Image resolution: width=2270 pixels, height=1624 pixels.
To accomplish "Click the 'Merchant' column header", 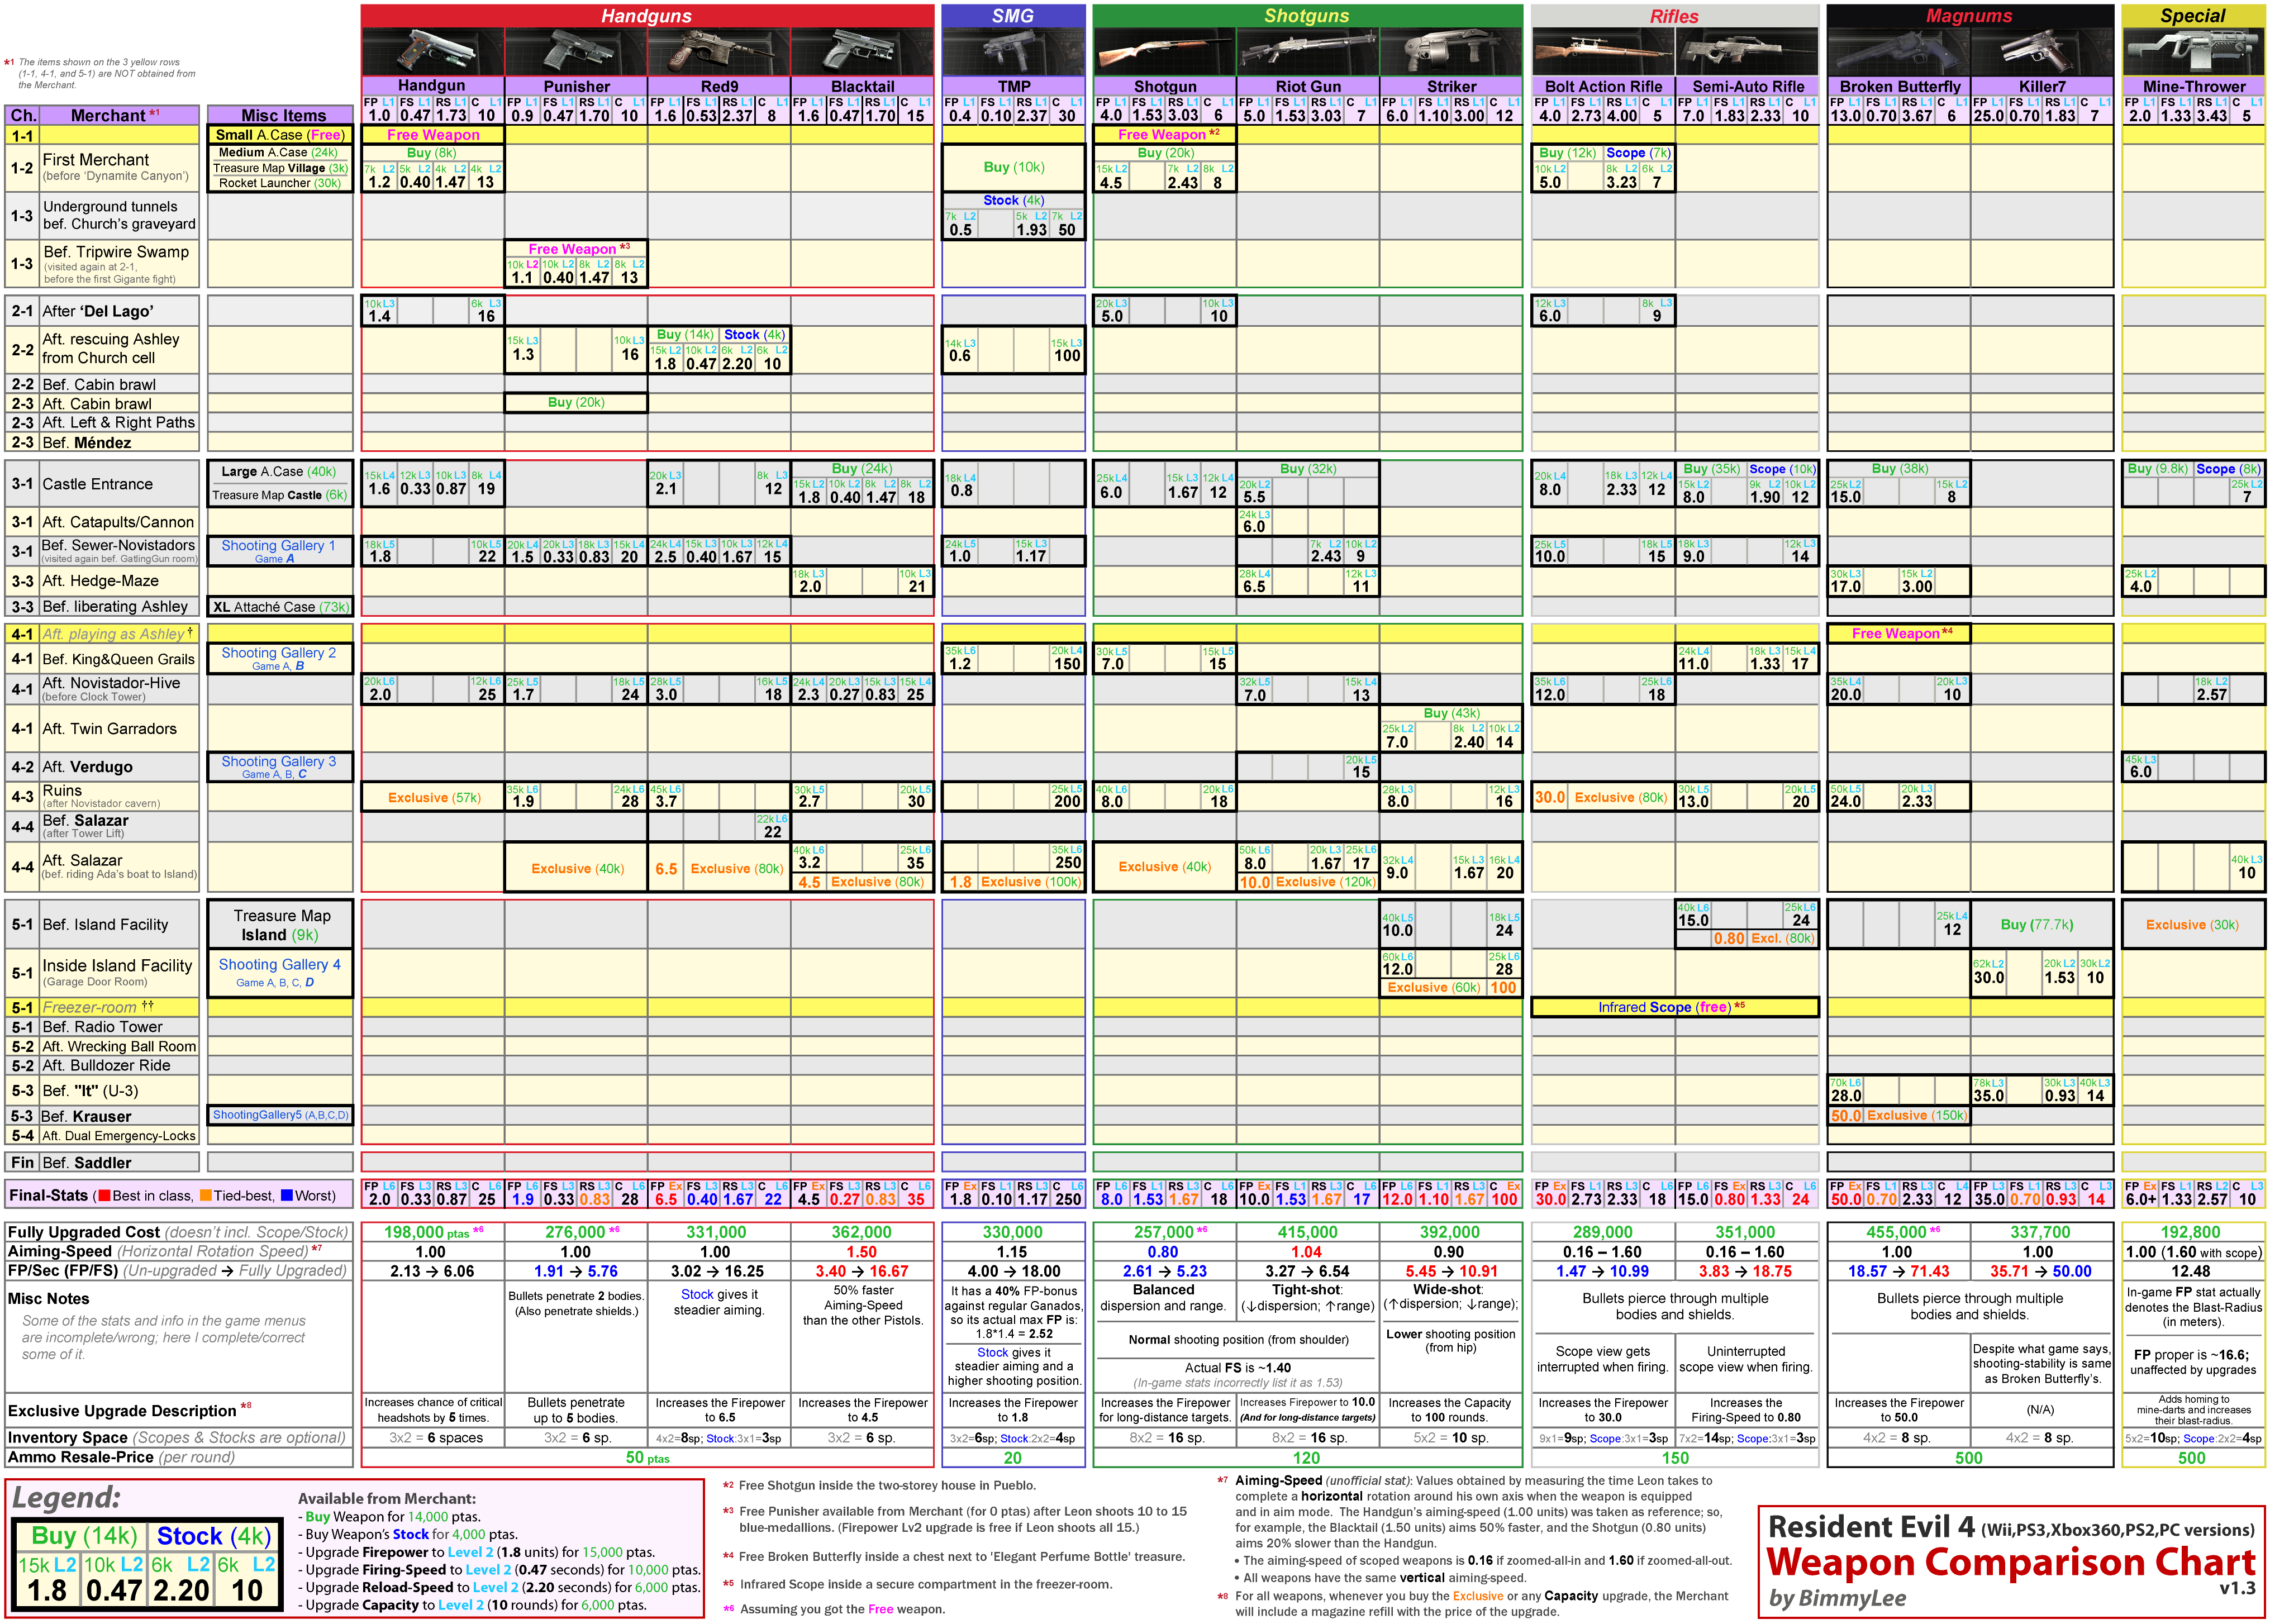I will (118, 115).
